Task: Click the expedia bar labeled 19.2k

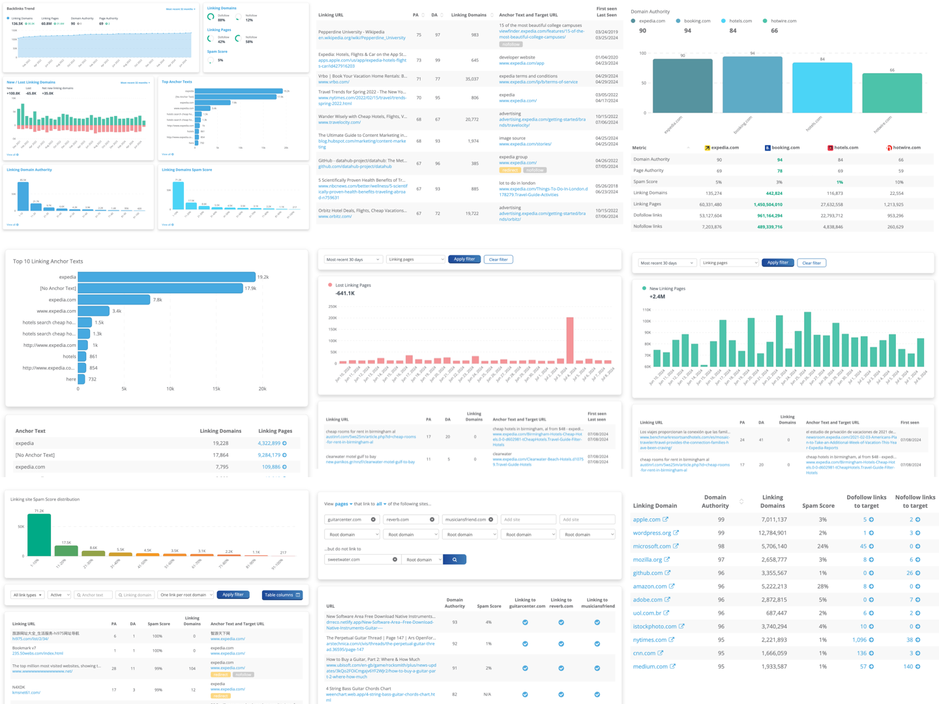Action: pos(167,277)
